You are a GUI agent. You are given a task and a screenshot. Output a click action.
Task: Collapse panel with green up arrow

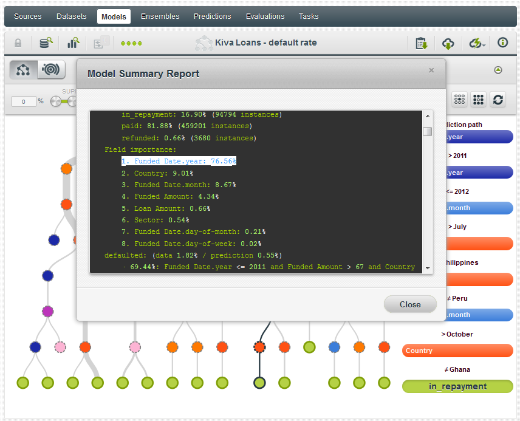point(498,70)
